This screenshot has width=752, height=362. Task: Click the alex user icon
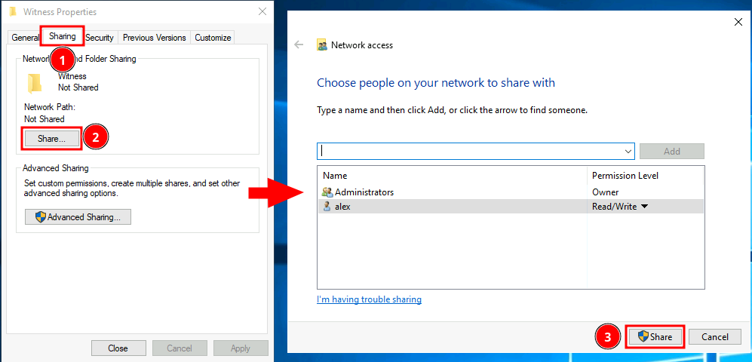[x=327, y=207]
